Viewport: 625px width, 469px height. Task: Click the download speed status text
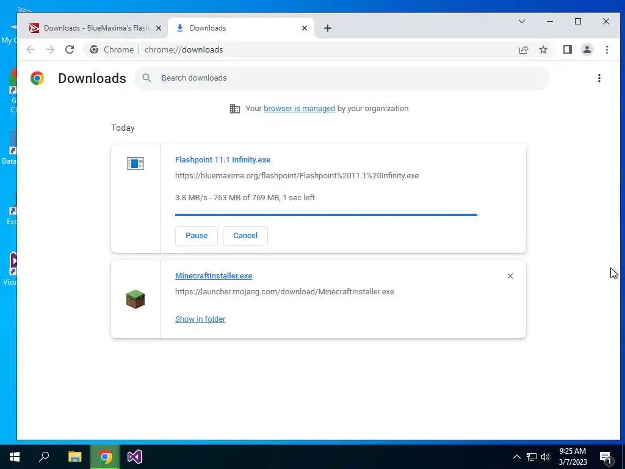click(x=245, y=197)
